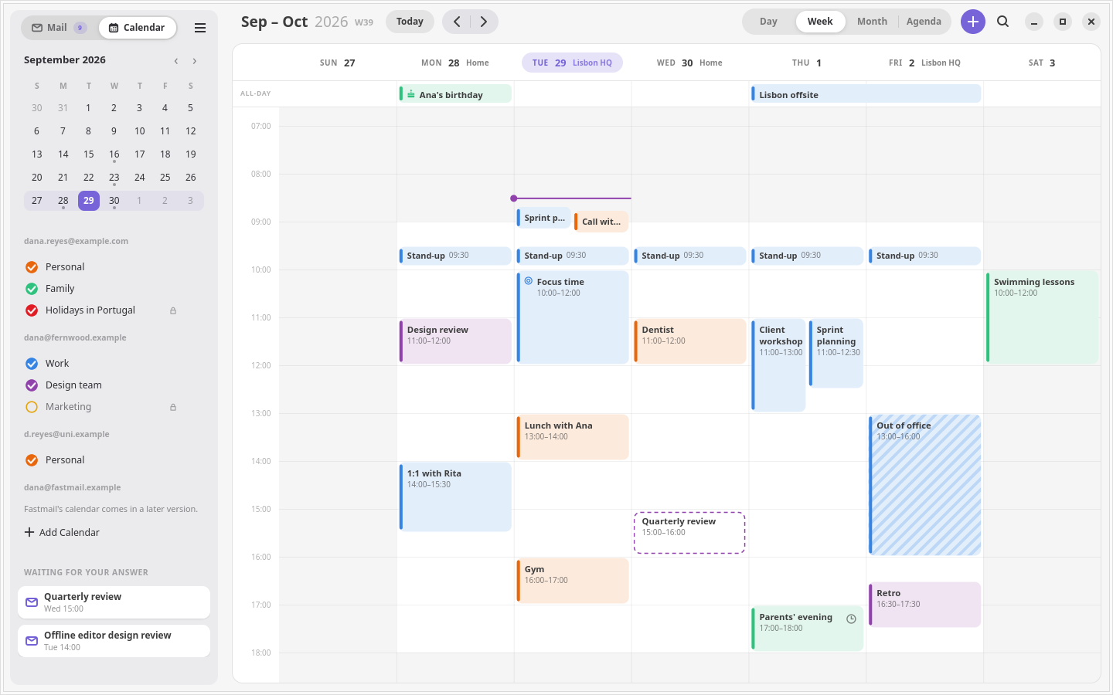Toggle Holidays in Portugal calendar checkbox

(32, 310)
